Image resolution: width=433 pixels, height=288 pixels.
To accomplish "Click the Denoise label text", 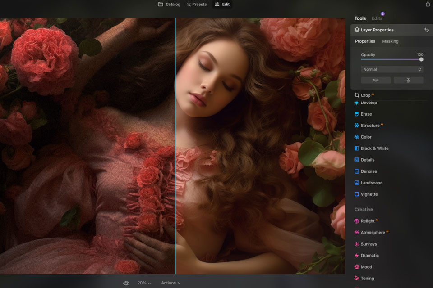I will tap(369, 171).
